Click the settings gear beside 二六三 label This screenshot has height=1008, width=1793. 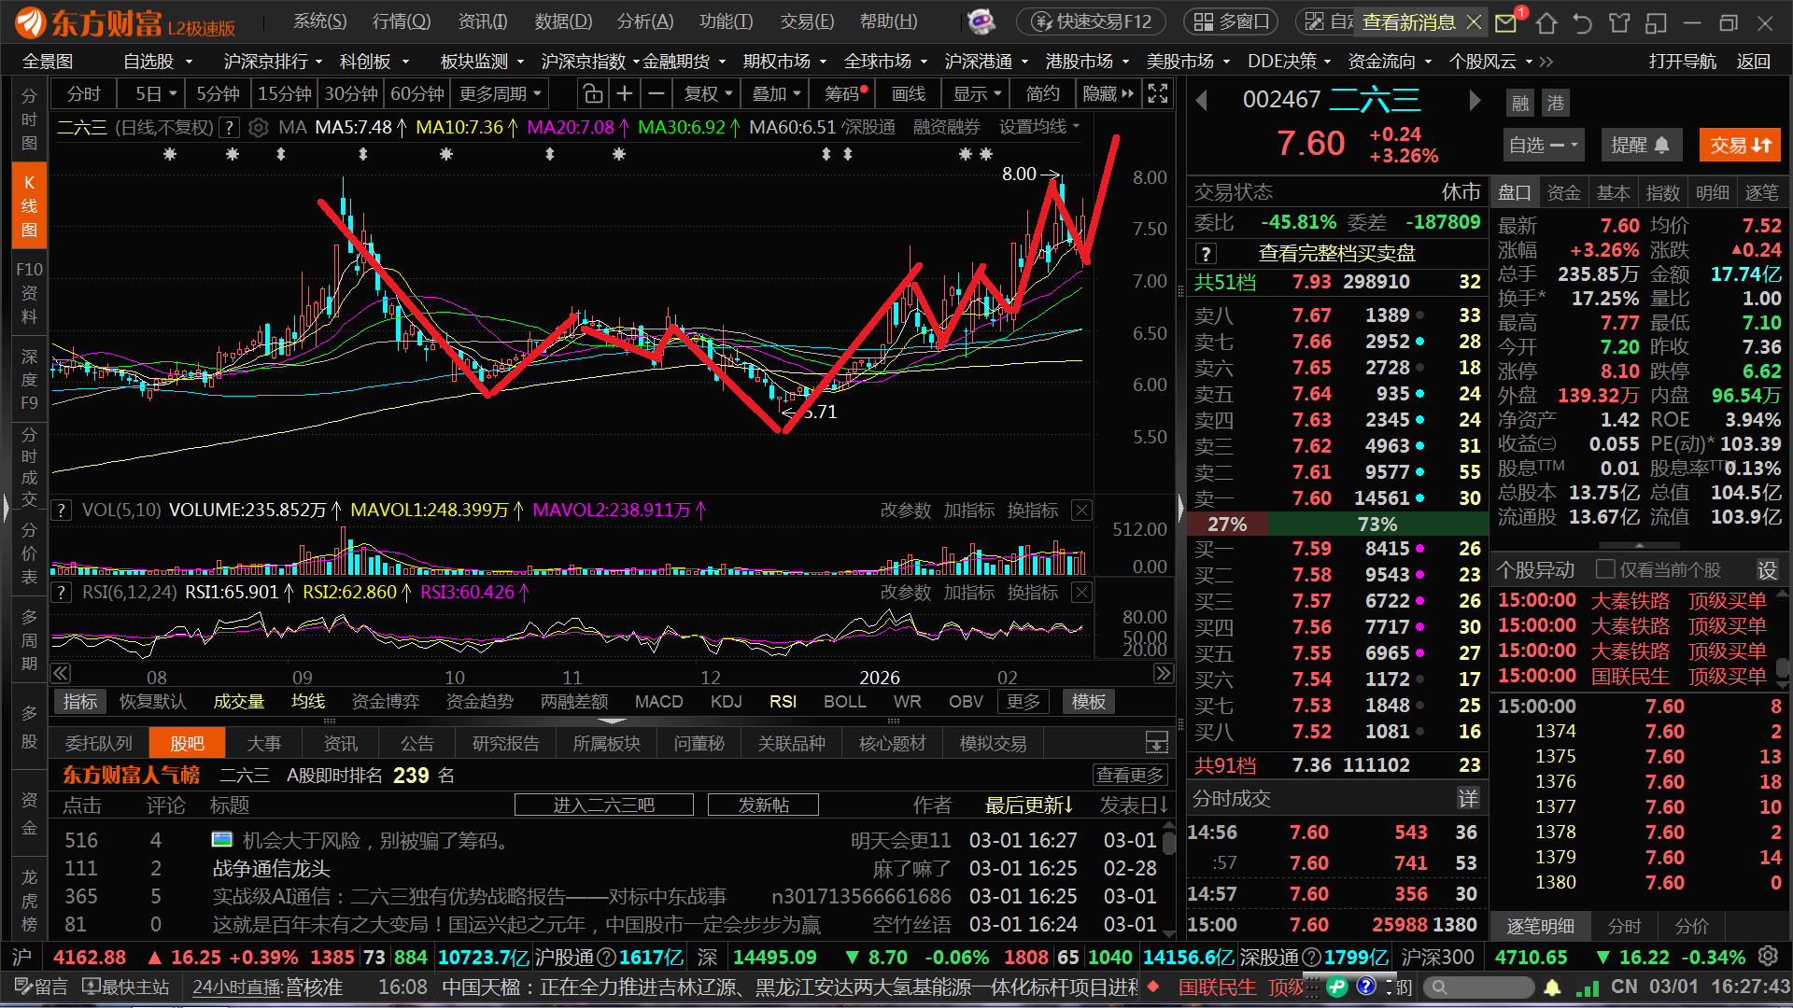click(x=259, y=128)
